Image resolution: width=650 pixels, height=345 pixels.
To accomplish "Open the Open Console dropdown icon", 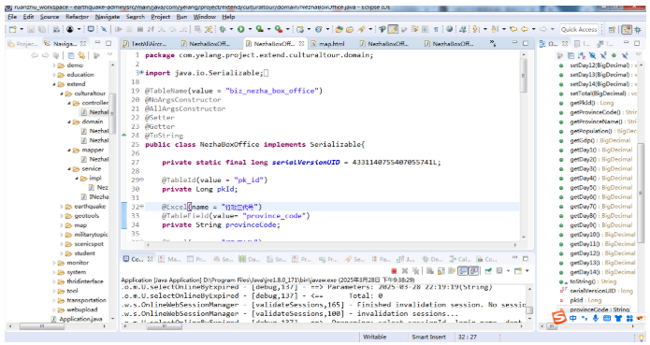I will click(x=518, y=271).
